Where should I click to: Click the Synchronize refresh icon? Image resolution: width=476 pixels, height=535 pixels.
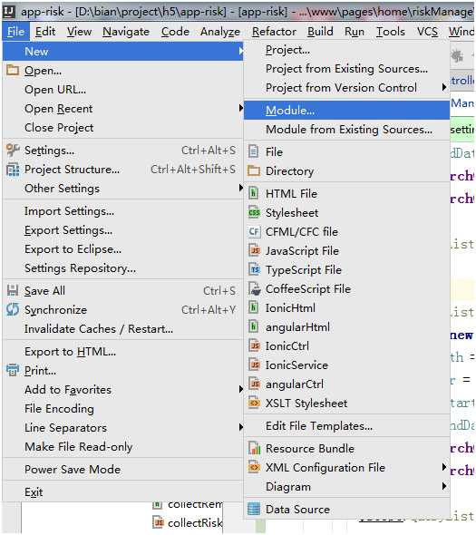pos(13,310)
